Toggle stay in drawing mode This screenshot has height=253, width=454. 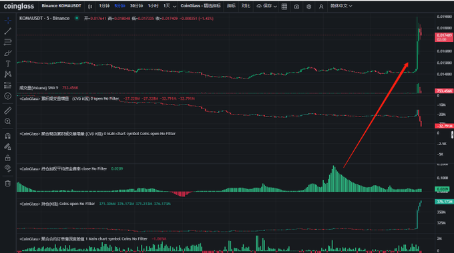tap(8, 146)
